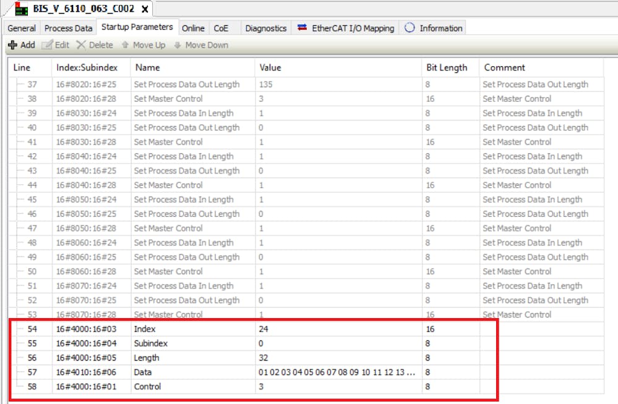Click value 24 in line 54
The width and height of the screenshot is (618, 404).
click(264, 329)
